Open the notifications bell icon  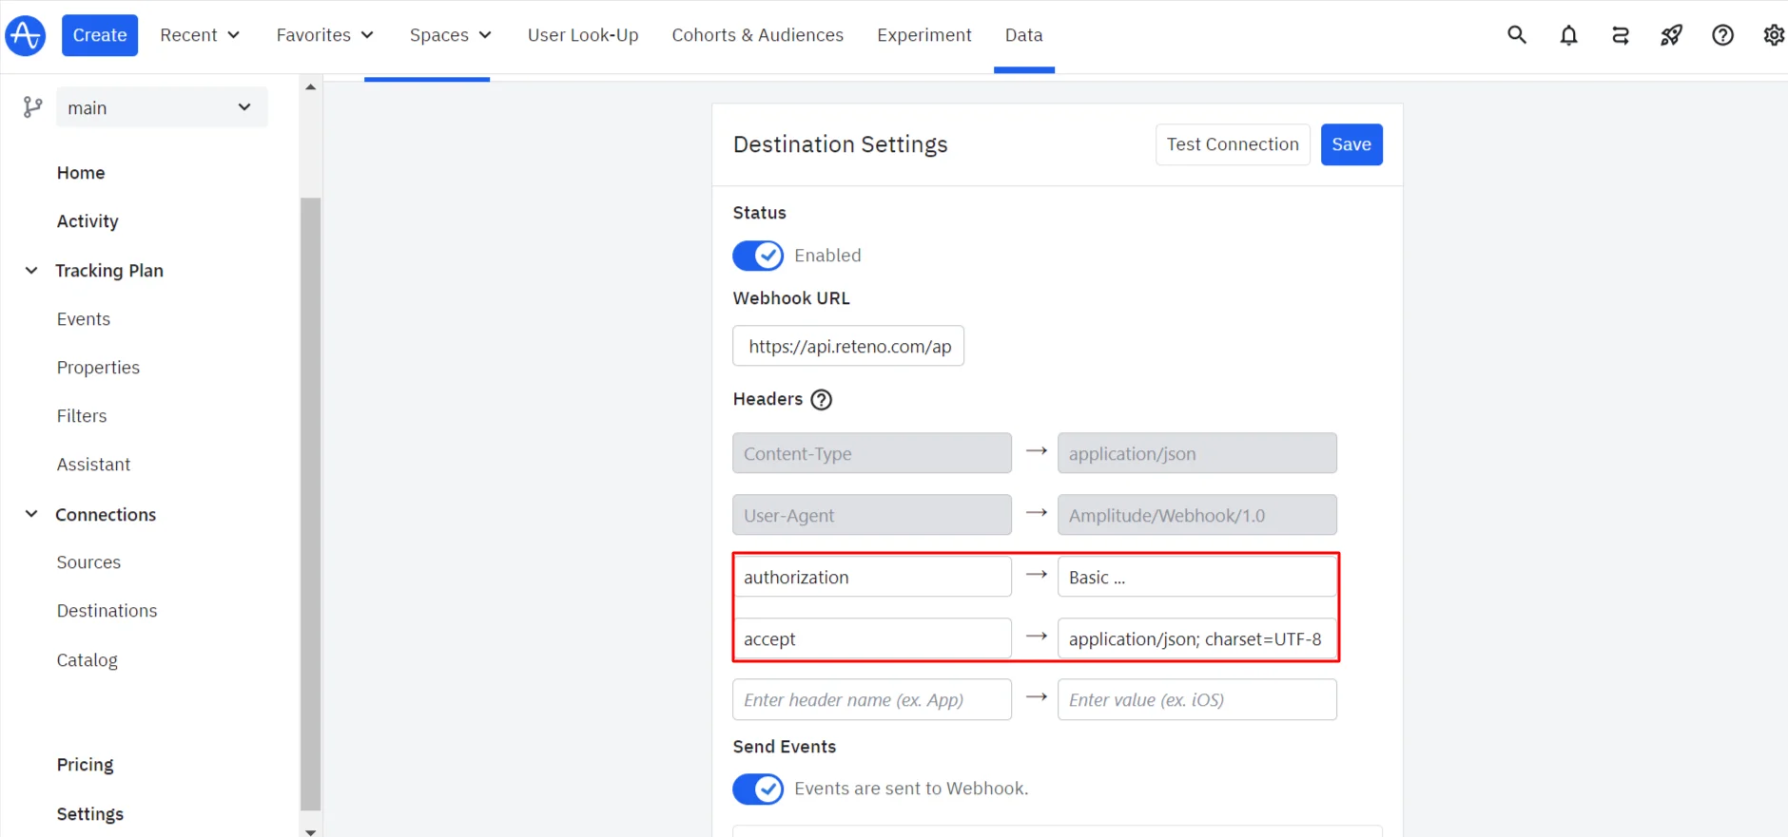pyautogui.click(x=1568, y=35)
